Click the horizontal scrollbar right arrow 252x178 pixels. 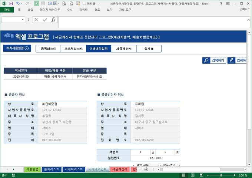coord(245,169)
